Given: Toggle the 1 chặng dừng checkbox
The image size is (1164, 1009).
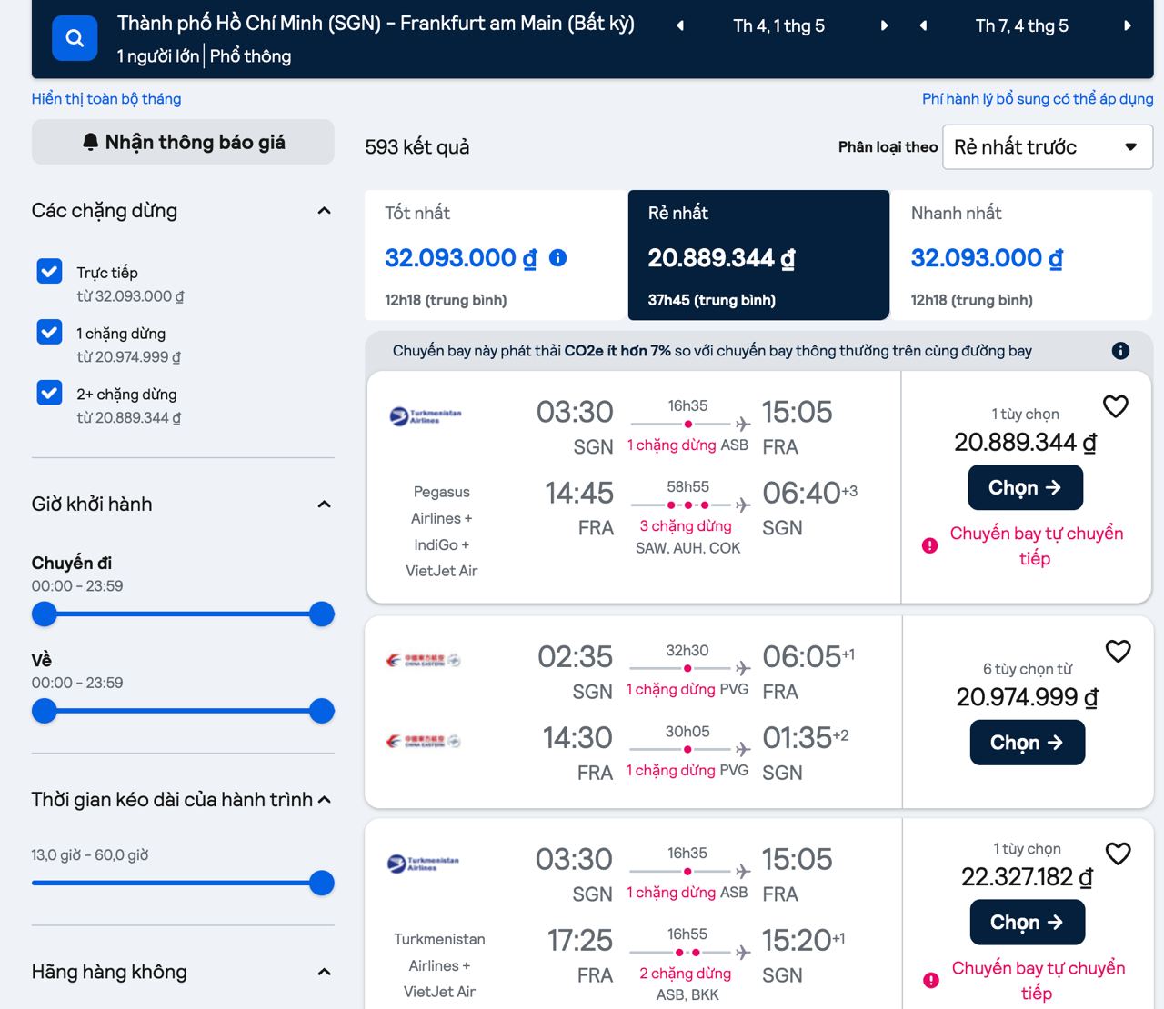Looking at the screenshot, I should [x=50, y=333].
